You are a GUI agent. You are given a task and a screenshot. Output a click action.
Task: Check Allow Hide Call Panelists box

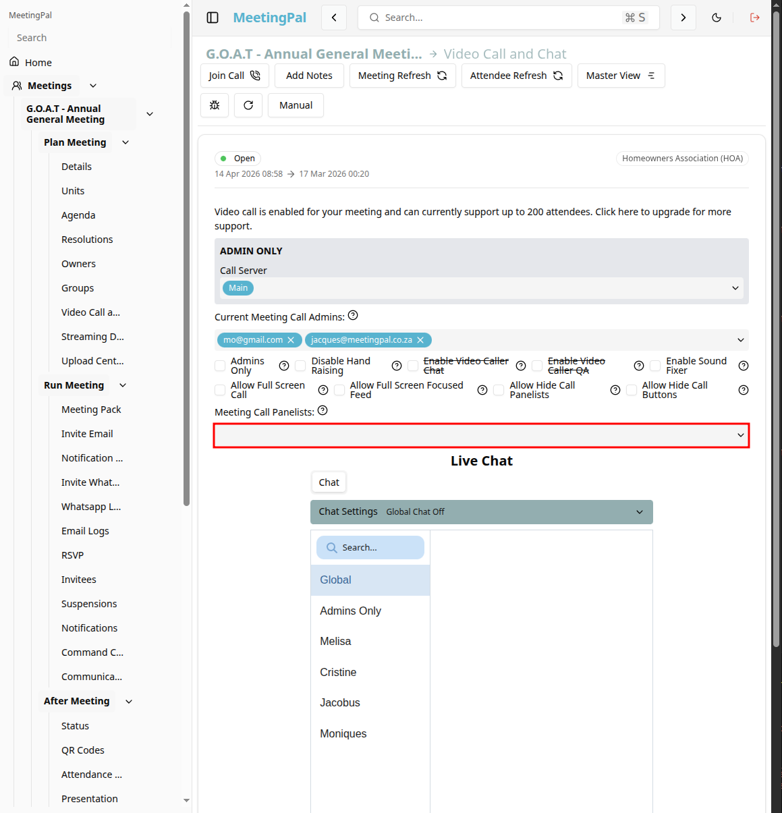pos(499,390)
